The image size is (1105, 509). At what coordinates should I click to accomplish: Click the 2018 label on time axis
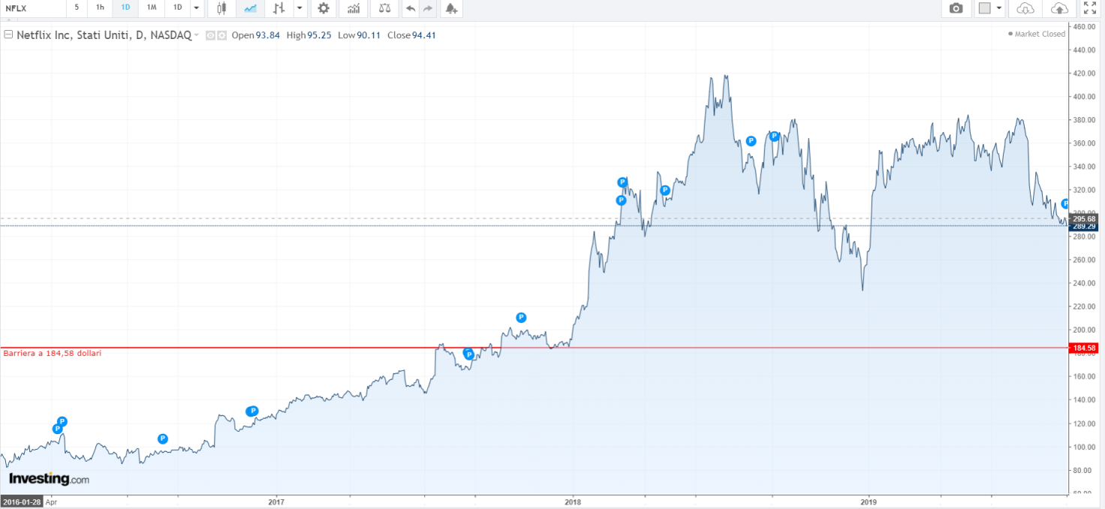(573, 501)
